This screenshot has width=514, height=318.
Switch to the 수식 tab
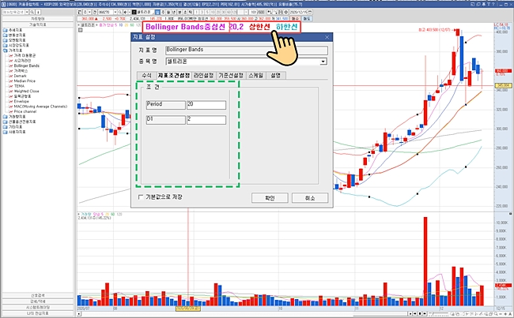[x=147, y=76]
